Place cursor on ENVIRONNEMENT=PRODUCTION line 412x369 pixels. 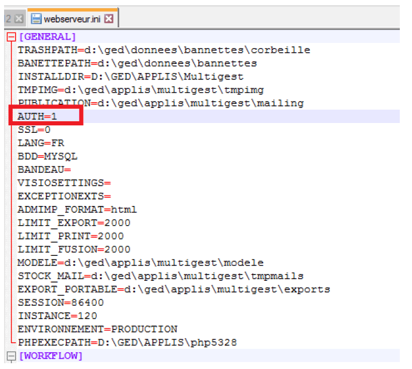tap(97, 329)
